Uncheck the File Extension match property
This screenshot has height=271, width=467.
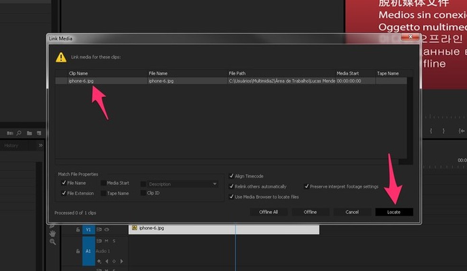pyautogui.click(x=64, y=193)
